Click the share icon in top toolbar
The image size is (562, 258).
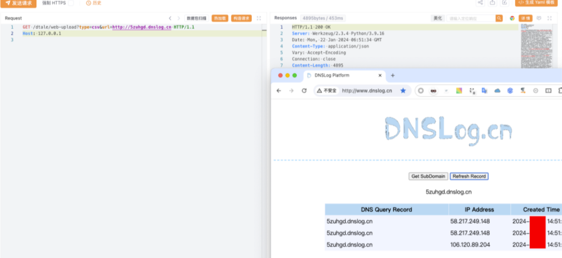480,3
